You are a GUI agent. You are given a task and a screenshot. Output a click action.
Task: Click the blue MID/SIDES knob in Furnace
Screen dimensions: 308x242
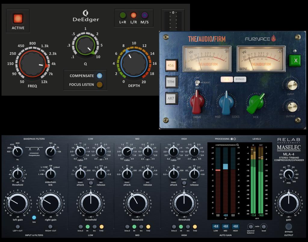(226, 103)
